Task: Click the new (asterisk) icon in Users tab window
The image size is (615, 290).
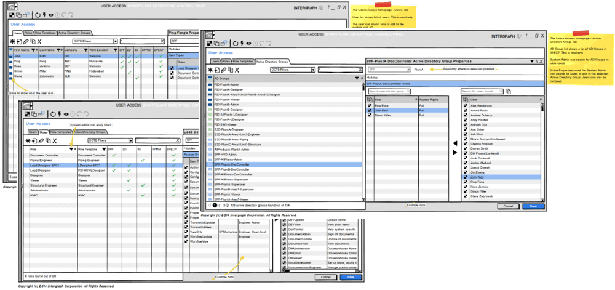Action: [x=12, y=41]
